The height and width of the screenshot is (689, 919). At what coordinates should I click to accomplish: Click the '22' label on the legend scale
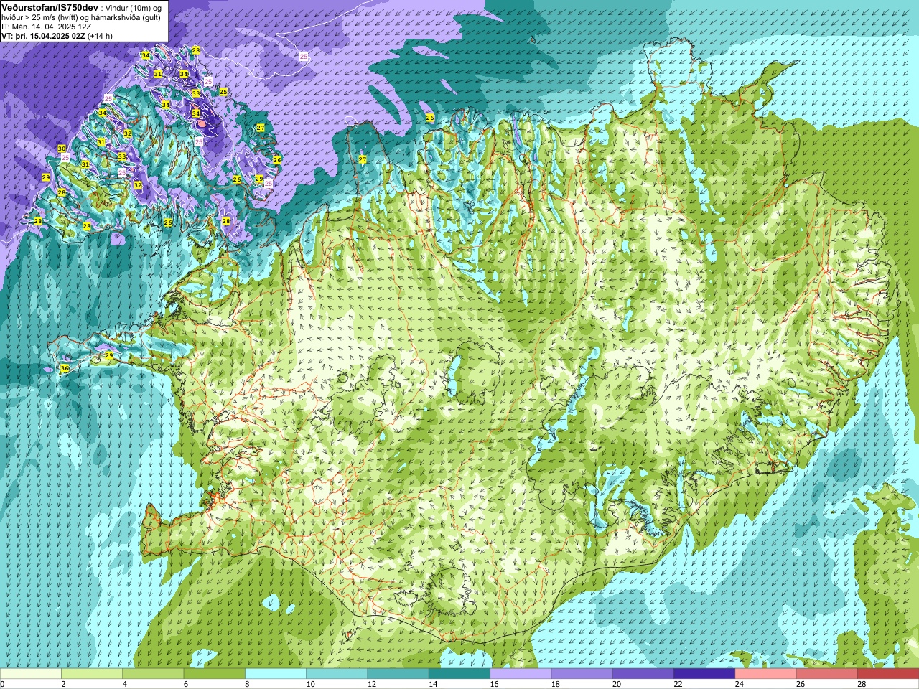click(678, 684)
